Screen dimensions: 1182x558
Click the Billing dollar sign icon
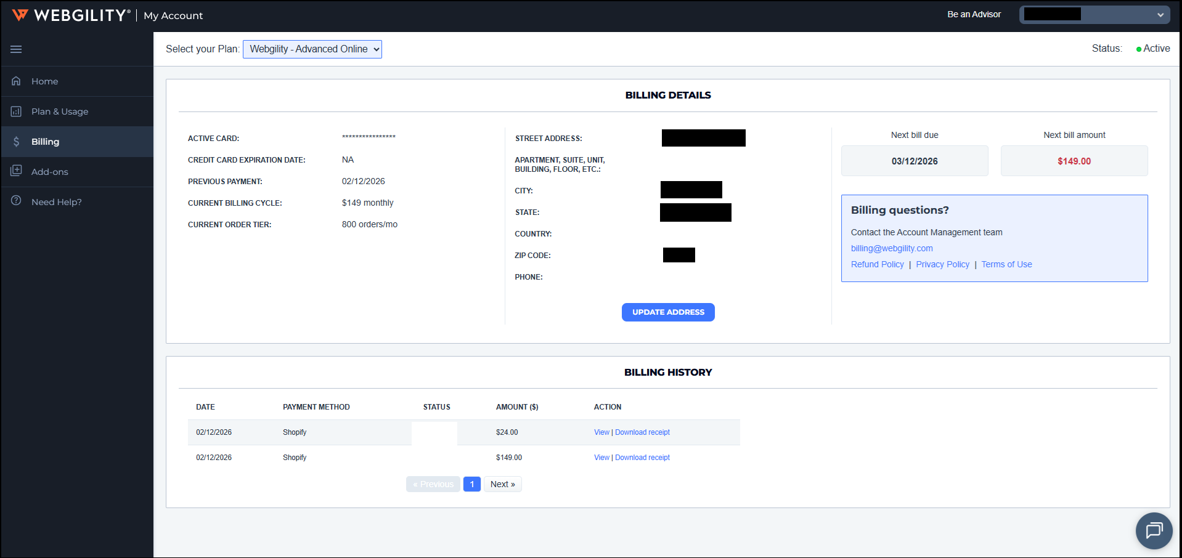[16, 142]
